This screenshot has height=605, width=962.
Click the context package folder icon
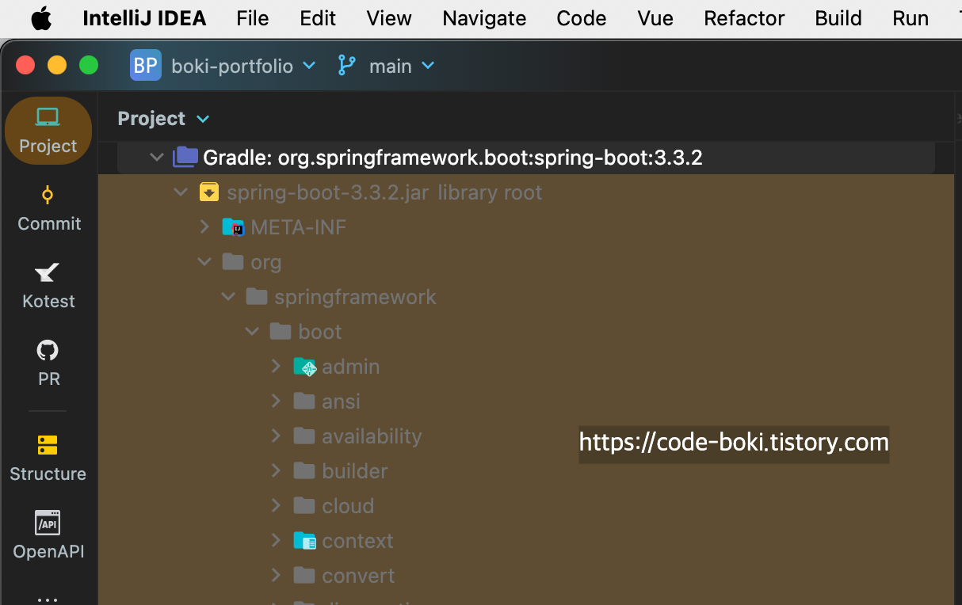coord(305,541)
